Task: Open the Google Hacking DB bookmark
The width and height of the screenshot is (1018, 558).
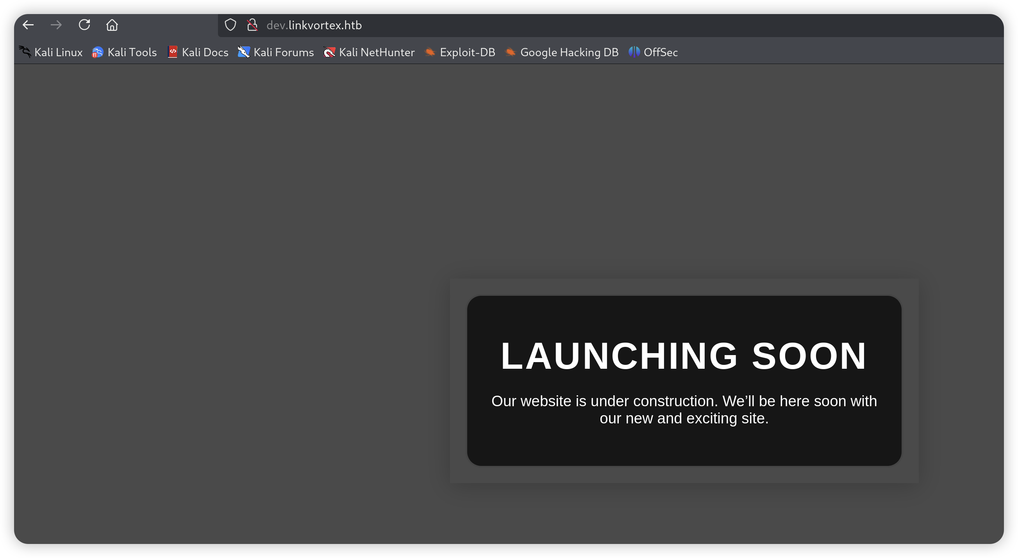Action: [562, 52]
